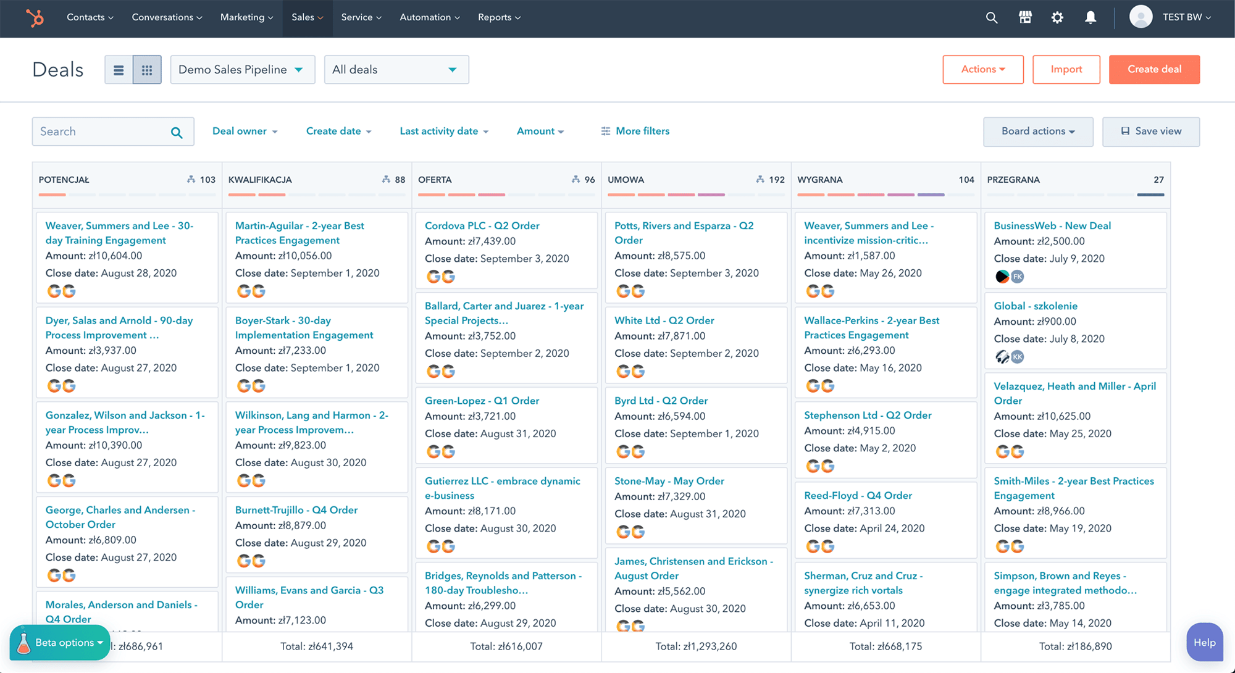The width and height of the screenshot is (1235, 673).
Task: Click the KK owner avatar on Global - szkolenie
Action: 1018,357
